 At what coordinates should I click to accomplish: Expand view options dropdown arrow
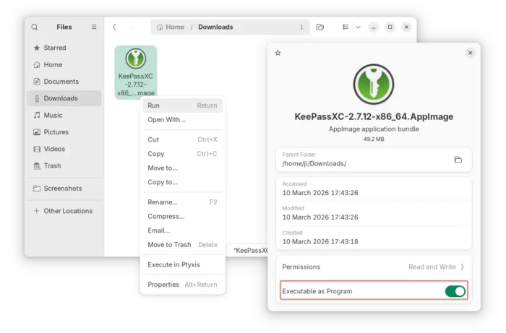click(358, 27)
